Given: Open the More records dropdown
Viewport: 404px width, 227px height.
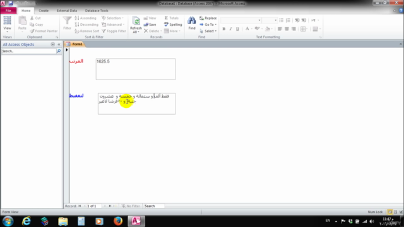Looking at the screenshot, I should point(172,31).
